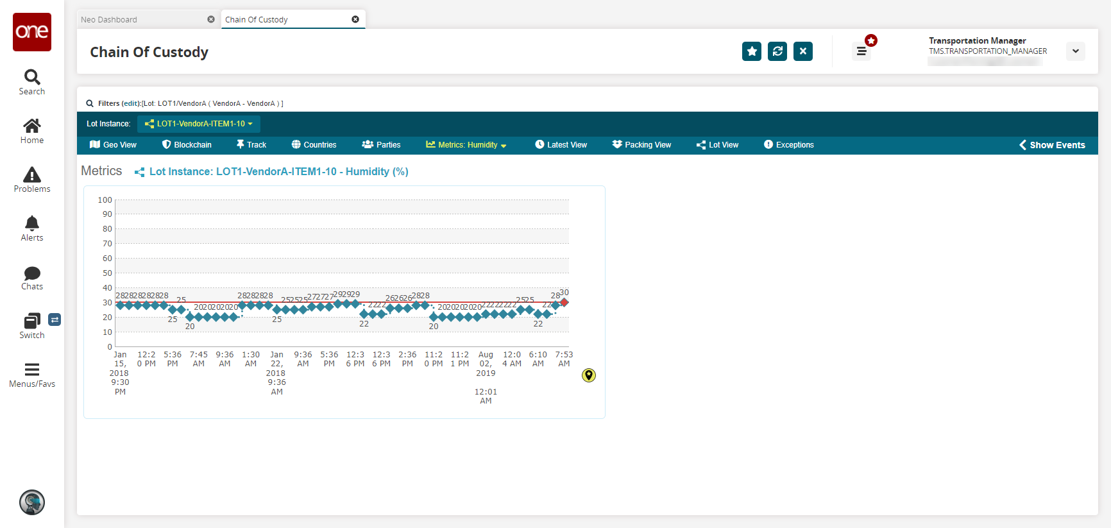Open the Chats bubble icon

pos(32,273)
